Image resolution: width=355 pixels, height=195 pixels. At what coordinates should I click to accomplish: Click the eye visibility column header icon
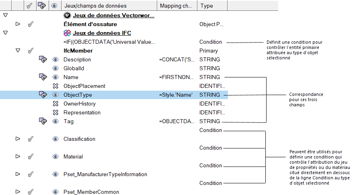[x=54, y=6]
